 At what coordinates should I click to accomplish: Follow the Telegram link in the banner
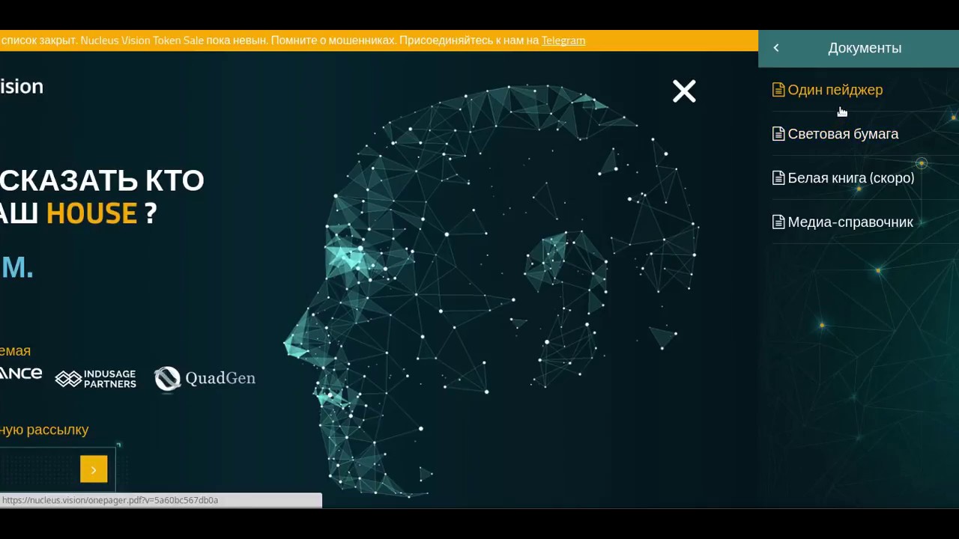563,40
